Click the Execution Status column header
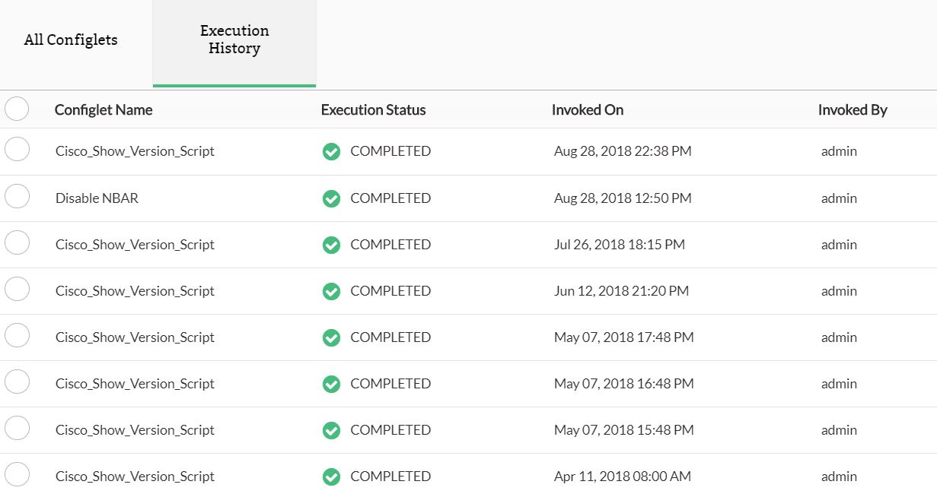937x494 pixels. [373, 110]
